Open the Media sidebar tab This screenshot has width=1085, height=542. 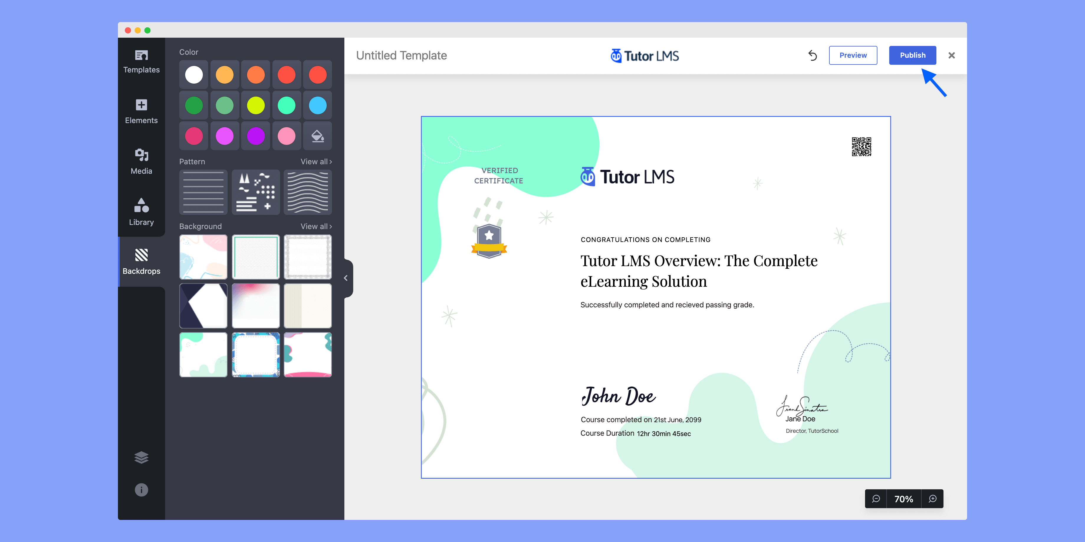[141, 162]
